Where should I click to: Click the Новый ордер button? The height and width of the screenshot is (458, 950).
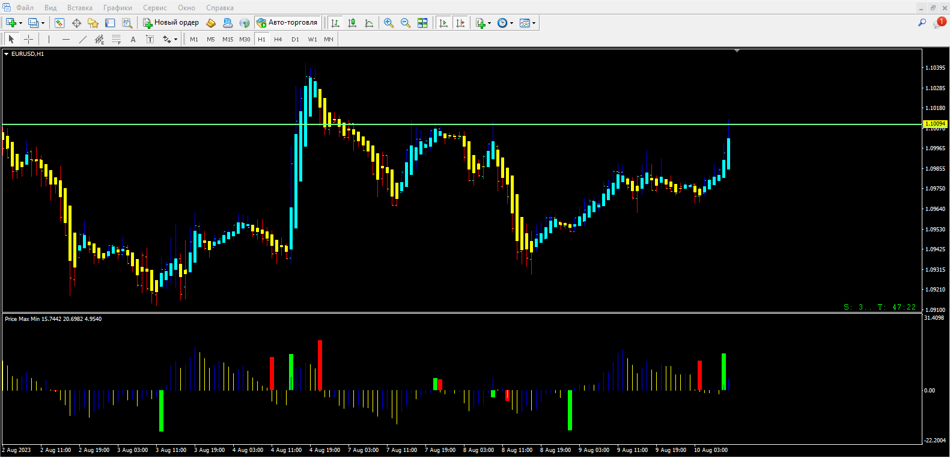[x=171, y=23]
